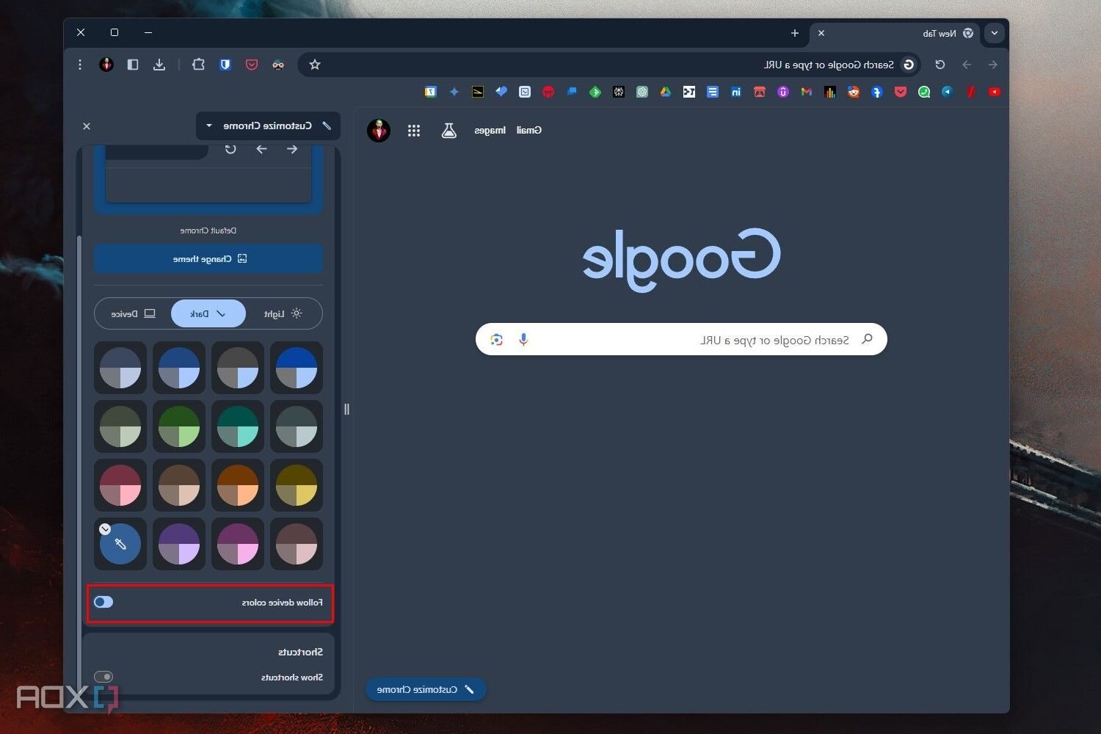Open Search Labs flask icon
The image size is (1101, 734).
pos(448,131)
